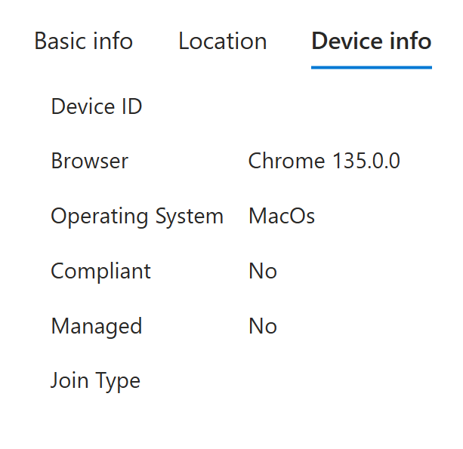Click the Join Type field label
The width and height of the screenshot is (463, 449).
[x=95, y=381]
